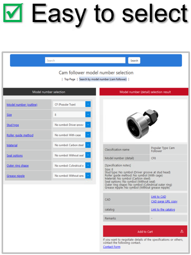Viewport: 191px width, 255px height.
Task: Open the Link to CAD hyperlink
Action: point(158,197)
